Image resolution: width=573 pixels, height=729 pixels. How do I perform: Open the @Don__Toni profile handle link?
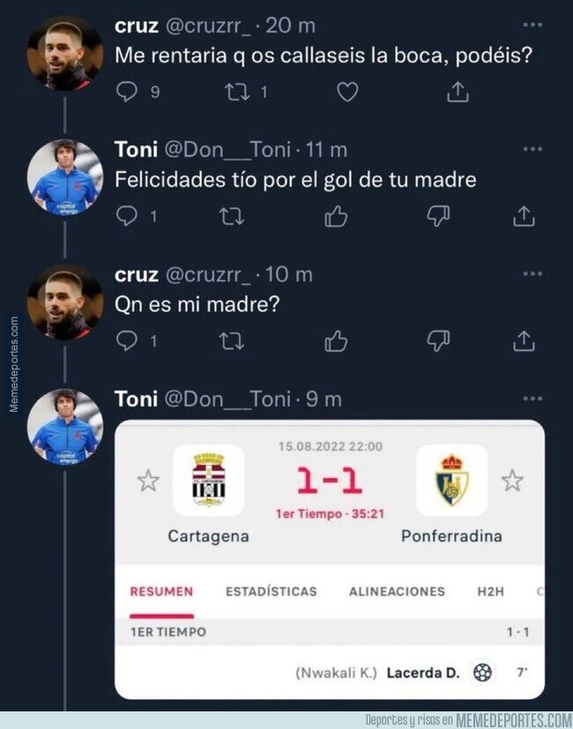pyautogui.click(x=227, y=152)
